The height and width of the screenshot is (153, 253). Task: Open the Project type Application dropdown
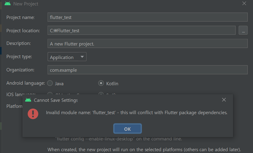coord(67,57)
